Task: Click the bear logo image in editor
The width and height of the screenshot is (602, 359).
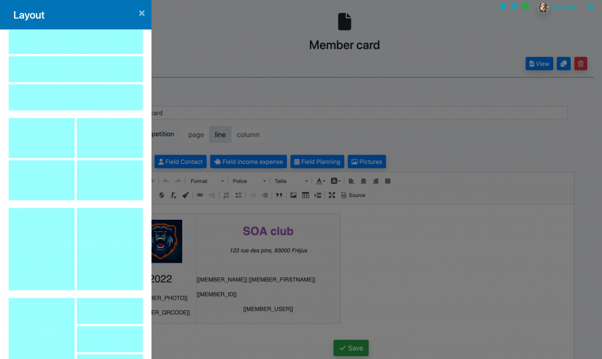Action: (166, 241)
